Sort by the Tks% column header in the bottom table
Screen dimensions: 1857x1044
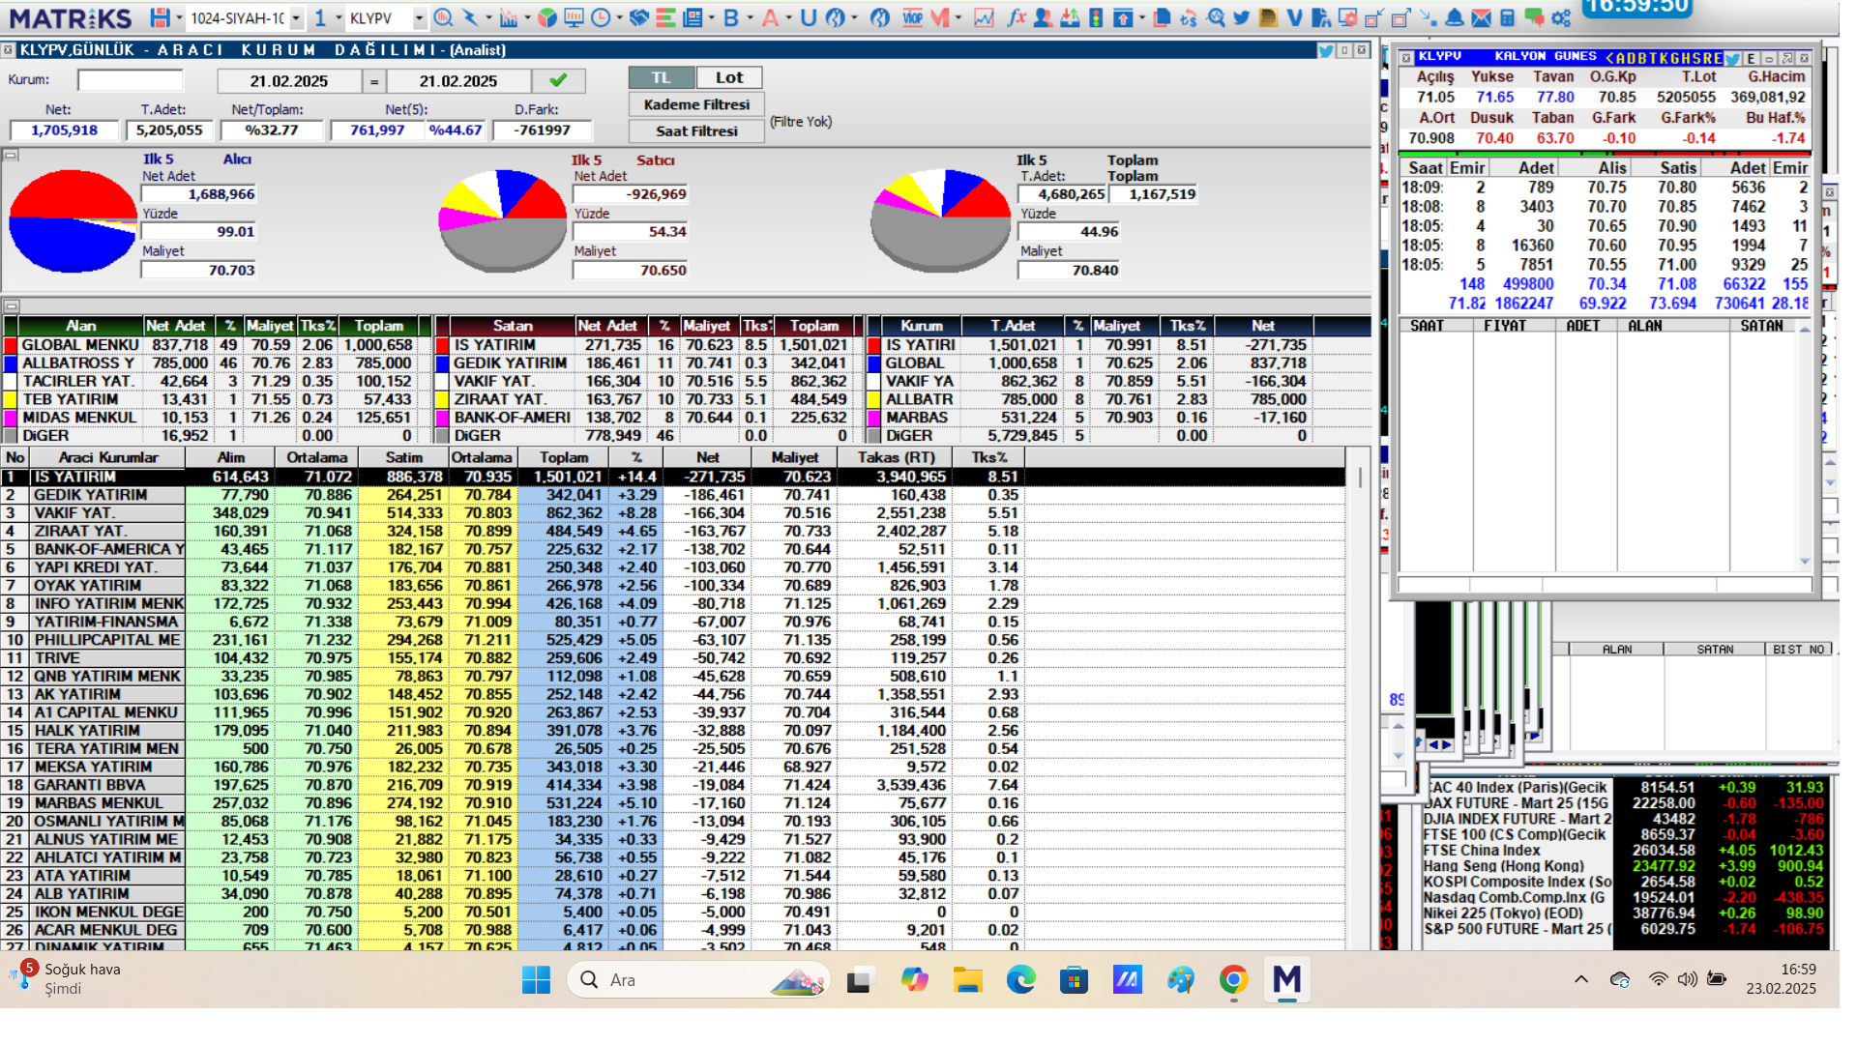[x=988, y=457]
